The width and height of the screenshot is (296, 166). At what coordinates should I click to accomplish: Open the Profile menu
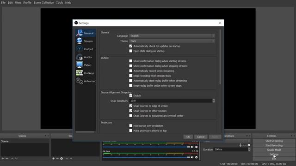click(x=27, y=3)
